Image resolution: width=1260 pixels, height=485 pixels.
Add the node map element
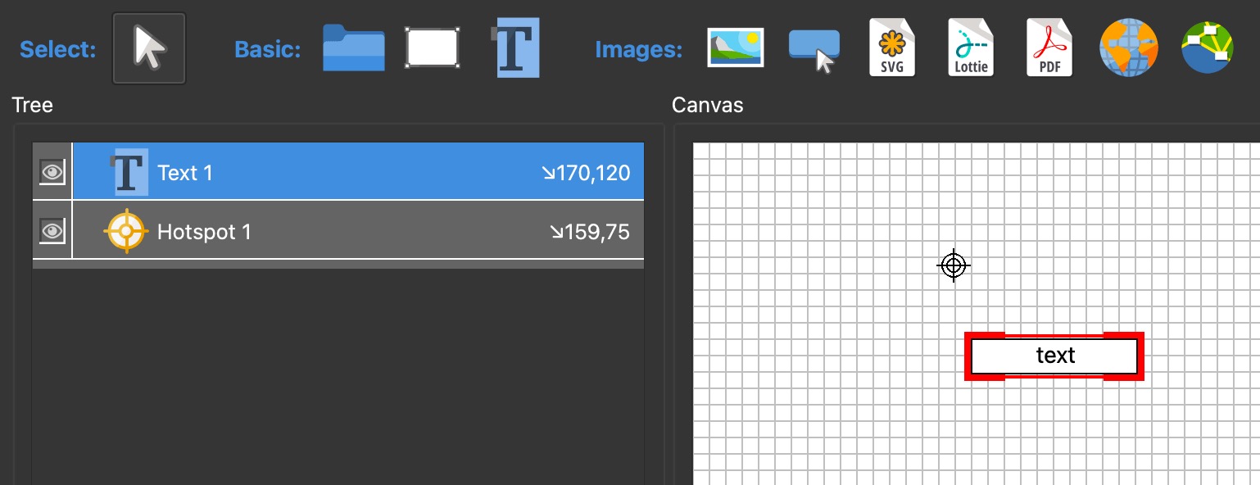coord(1208,48)
